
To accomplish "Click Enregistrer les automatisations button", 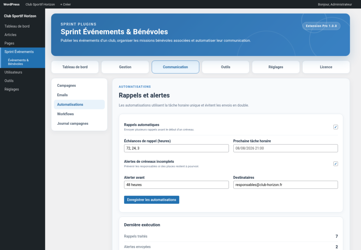I will [x=152, y=200].
